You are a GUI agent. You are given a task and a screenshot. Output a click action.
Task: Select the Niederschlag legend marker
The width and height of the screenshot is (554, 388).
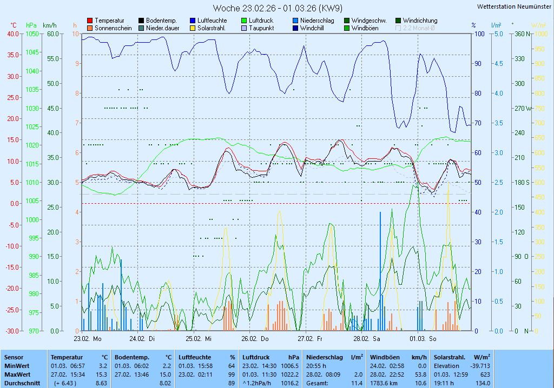click(x=295, y=21)
